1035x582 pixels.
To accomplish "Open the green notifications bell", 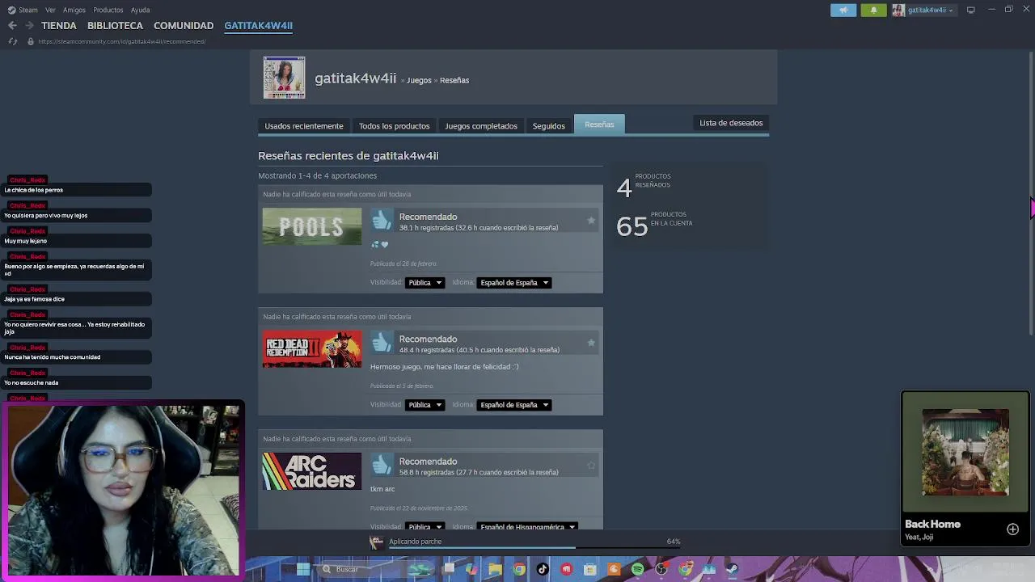I will point(873,11).
